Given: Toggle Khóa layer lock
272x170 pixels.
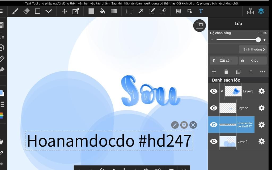Looking at the screenshot, I should [x=253, y=61].
